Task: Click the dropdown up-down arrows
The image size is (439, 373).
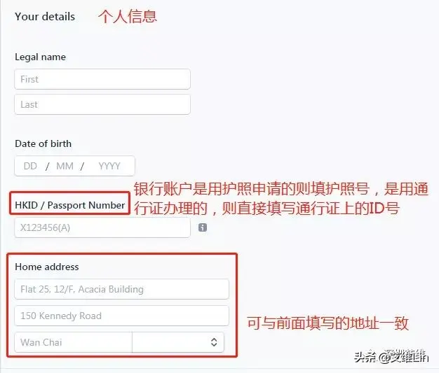Action: coord(214,342)
